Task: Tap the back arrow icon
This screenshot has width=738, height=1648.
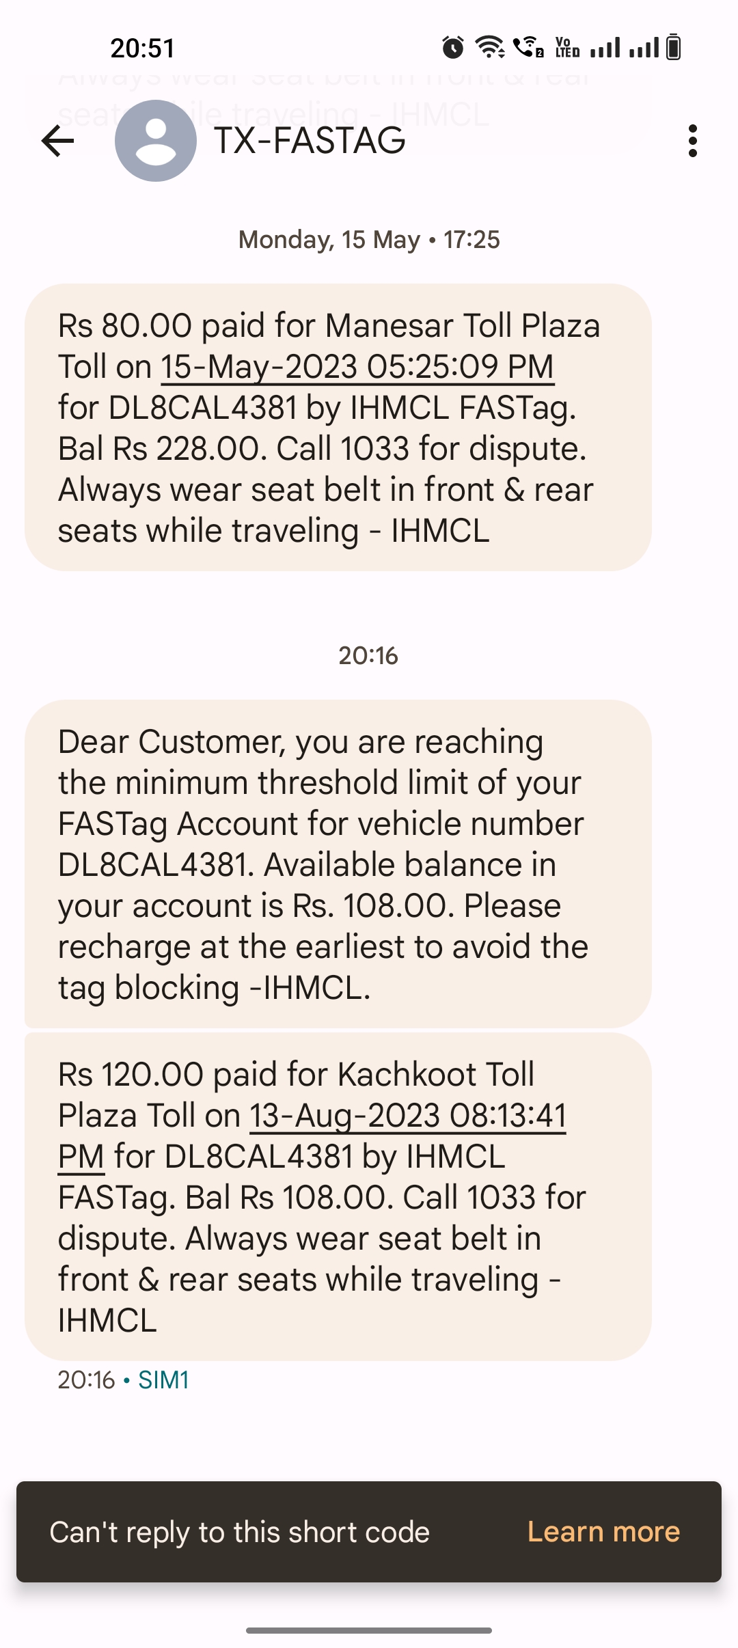Action: click(x=57, y=141)
